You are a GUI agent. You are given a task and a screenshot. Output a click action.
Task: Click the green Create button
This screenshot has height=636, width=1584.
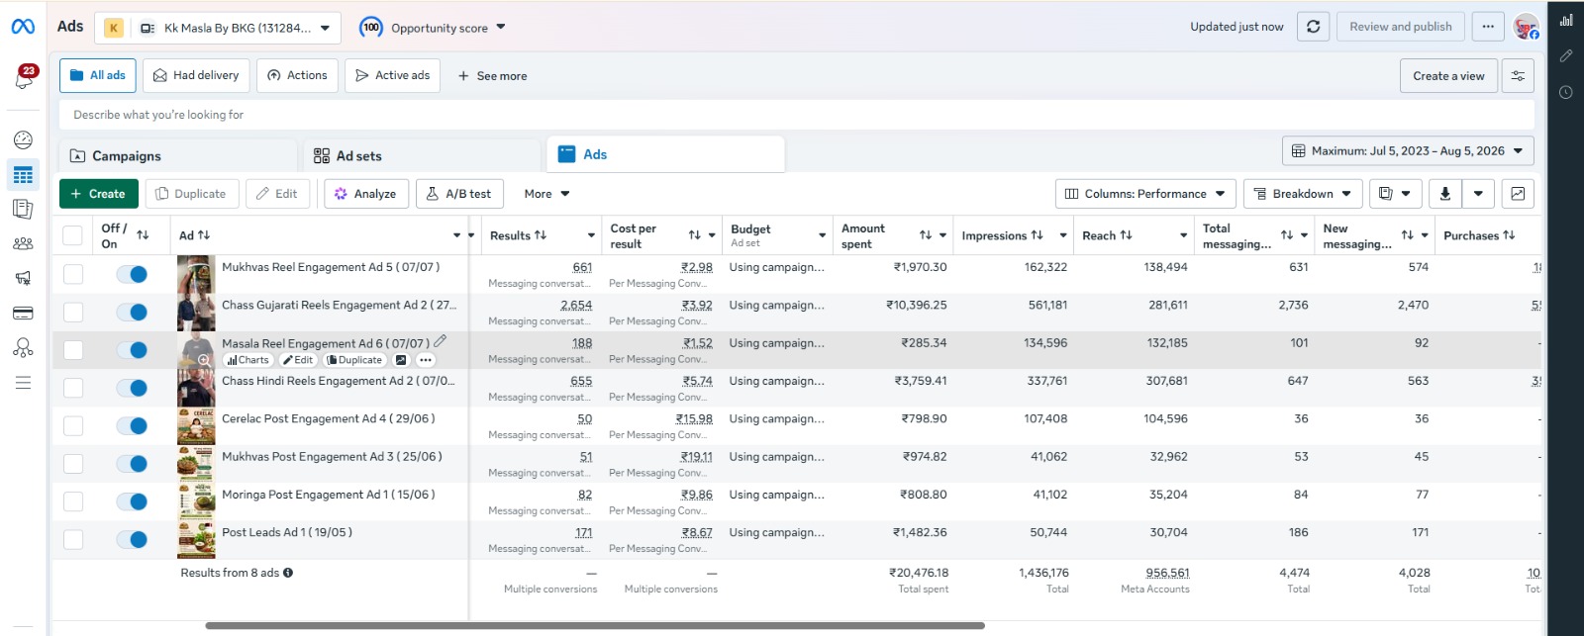point(98,194)
